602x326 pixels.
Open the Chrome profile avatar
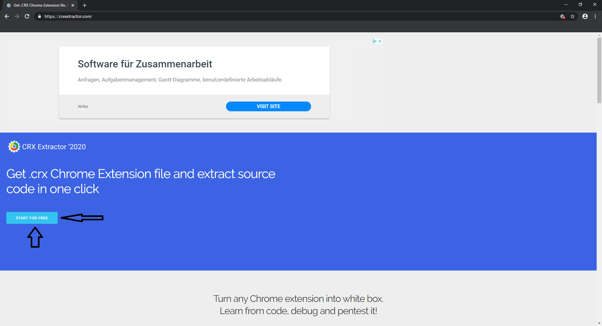point(585,16)
